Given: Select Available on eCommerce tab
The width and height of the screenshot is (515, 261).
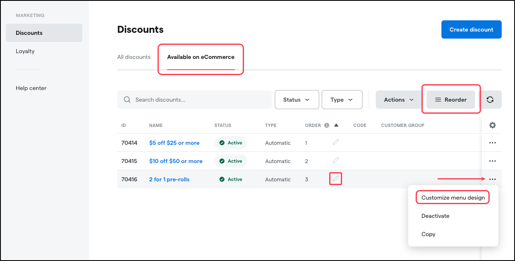Looking at the screenshot, I should [x=201, y=57].
